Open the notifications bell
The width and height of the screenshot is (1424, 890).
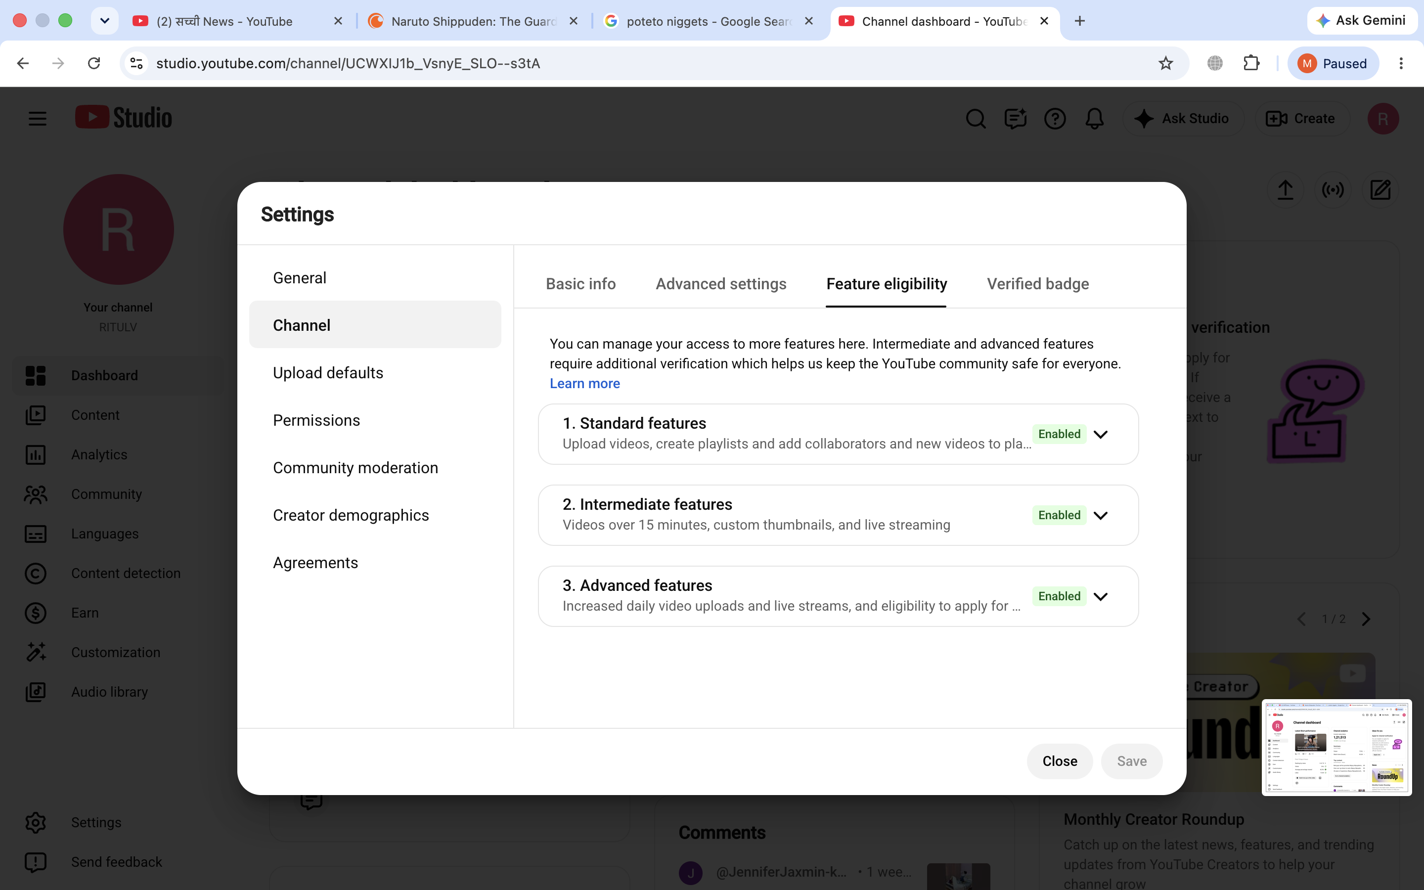tap(1094, 119)
